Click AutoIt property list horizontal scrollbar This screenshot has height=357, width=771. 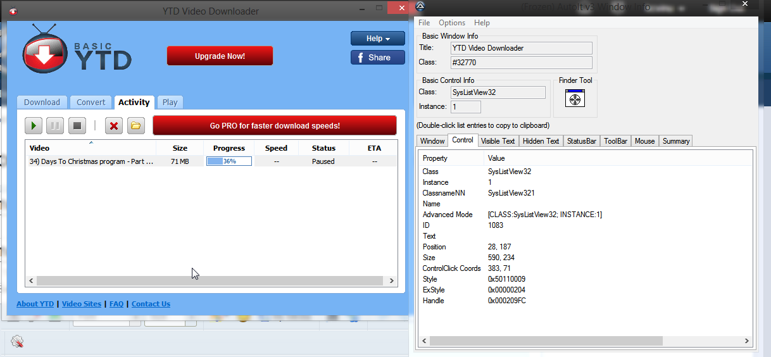point(546,341)
